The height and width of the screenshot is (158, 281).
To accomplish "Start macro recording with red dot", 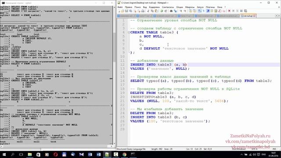I will [x=229, y=11].
